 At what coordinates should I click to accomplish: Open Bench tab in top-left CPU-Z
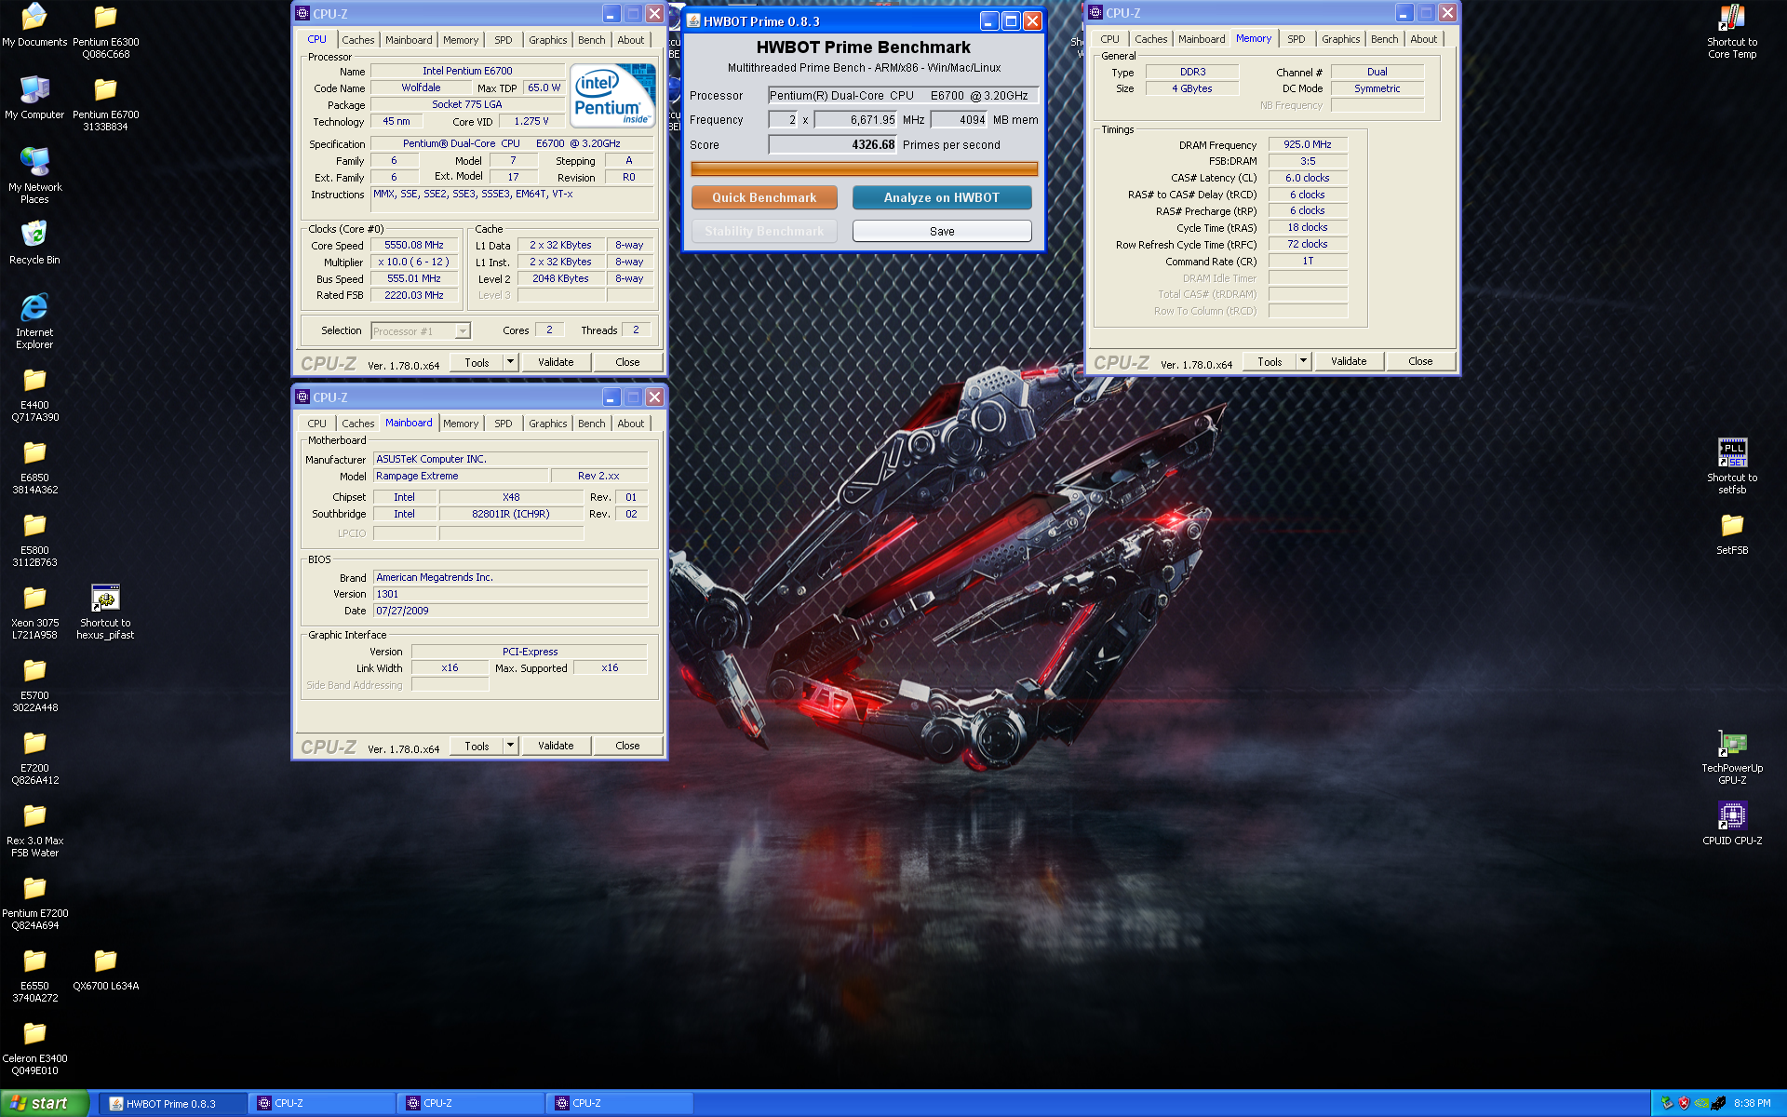click(x=591, y=40)
